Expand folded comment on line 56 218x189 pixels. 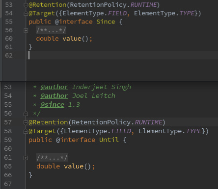point(26,30)
